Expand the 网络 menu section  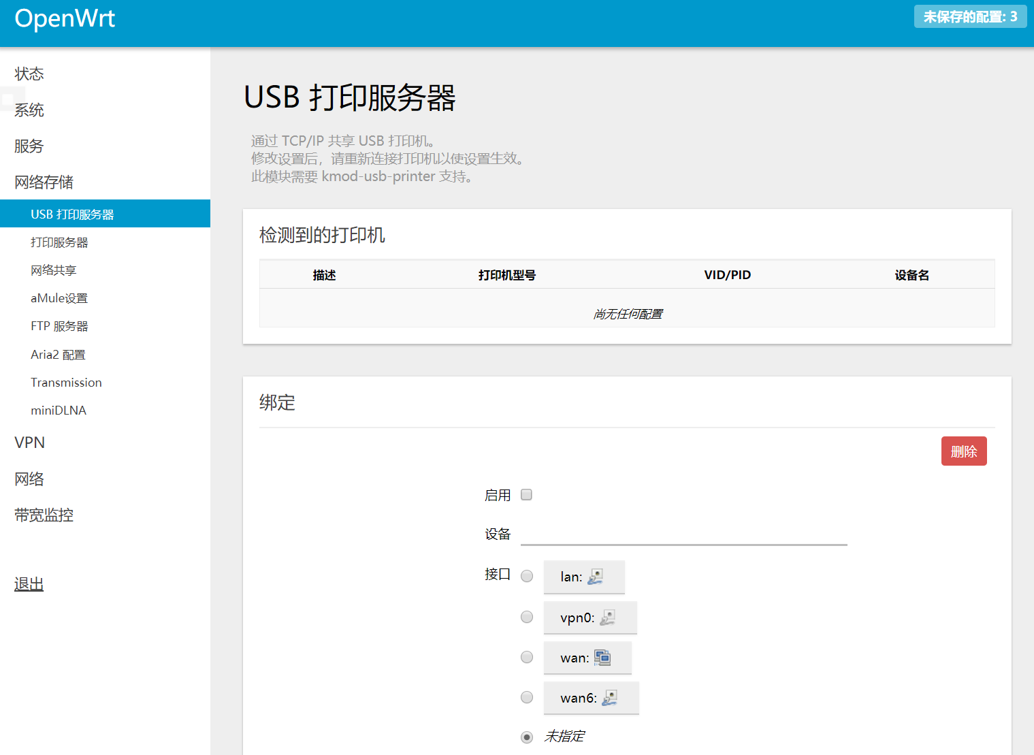29,479
